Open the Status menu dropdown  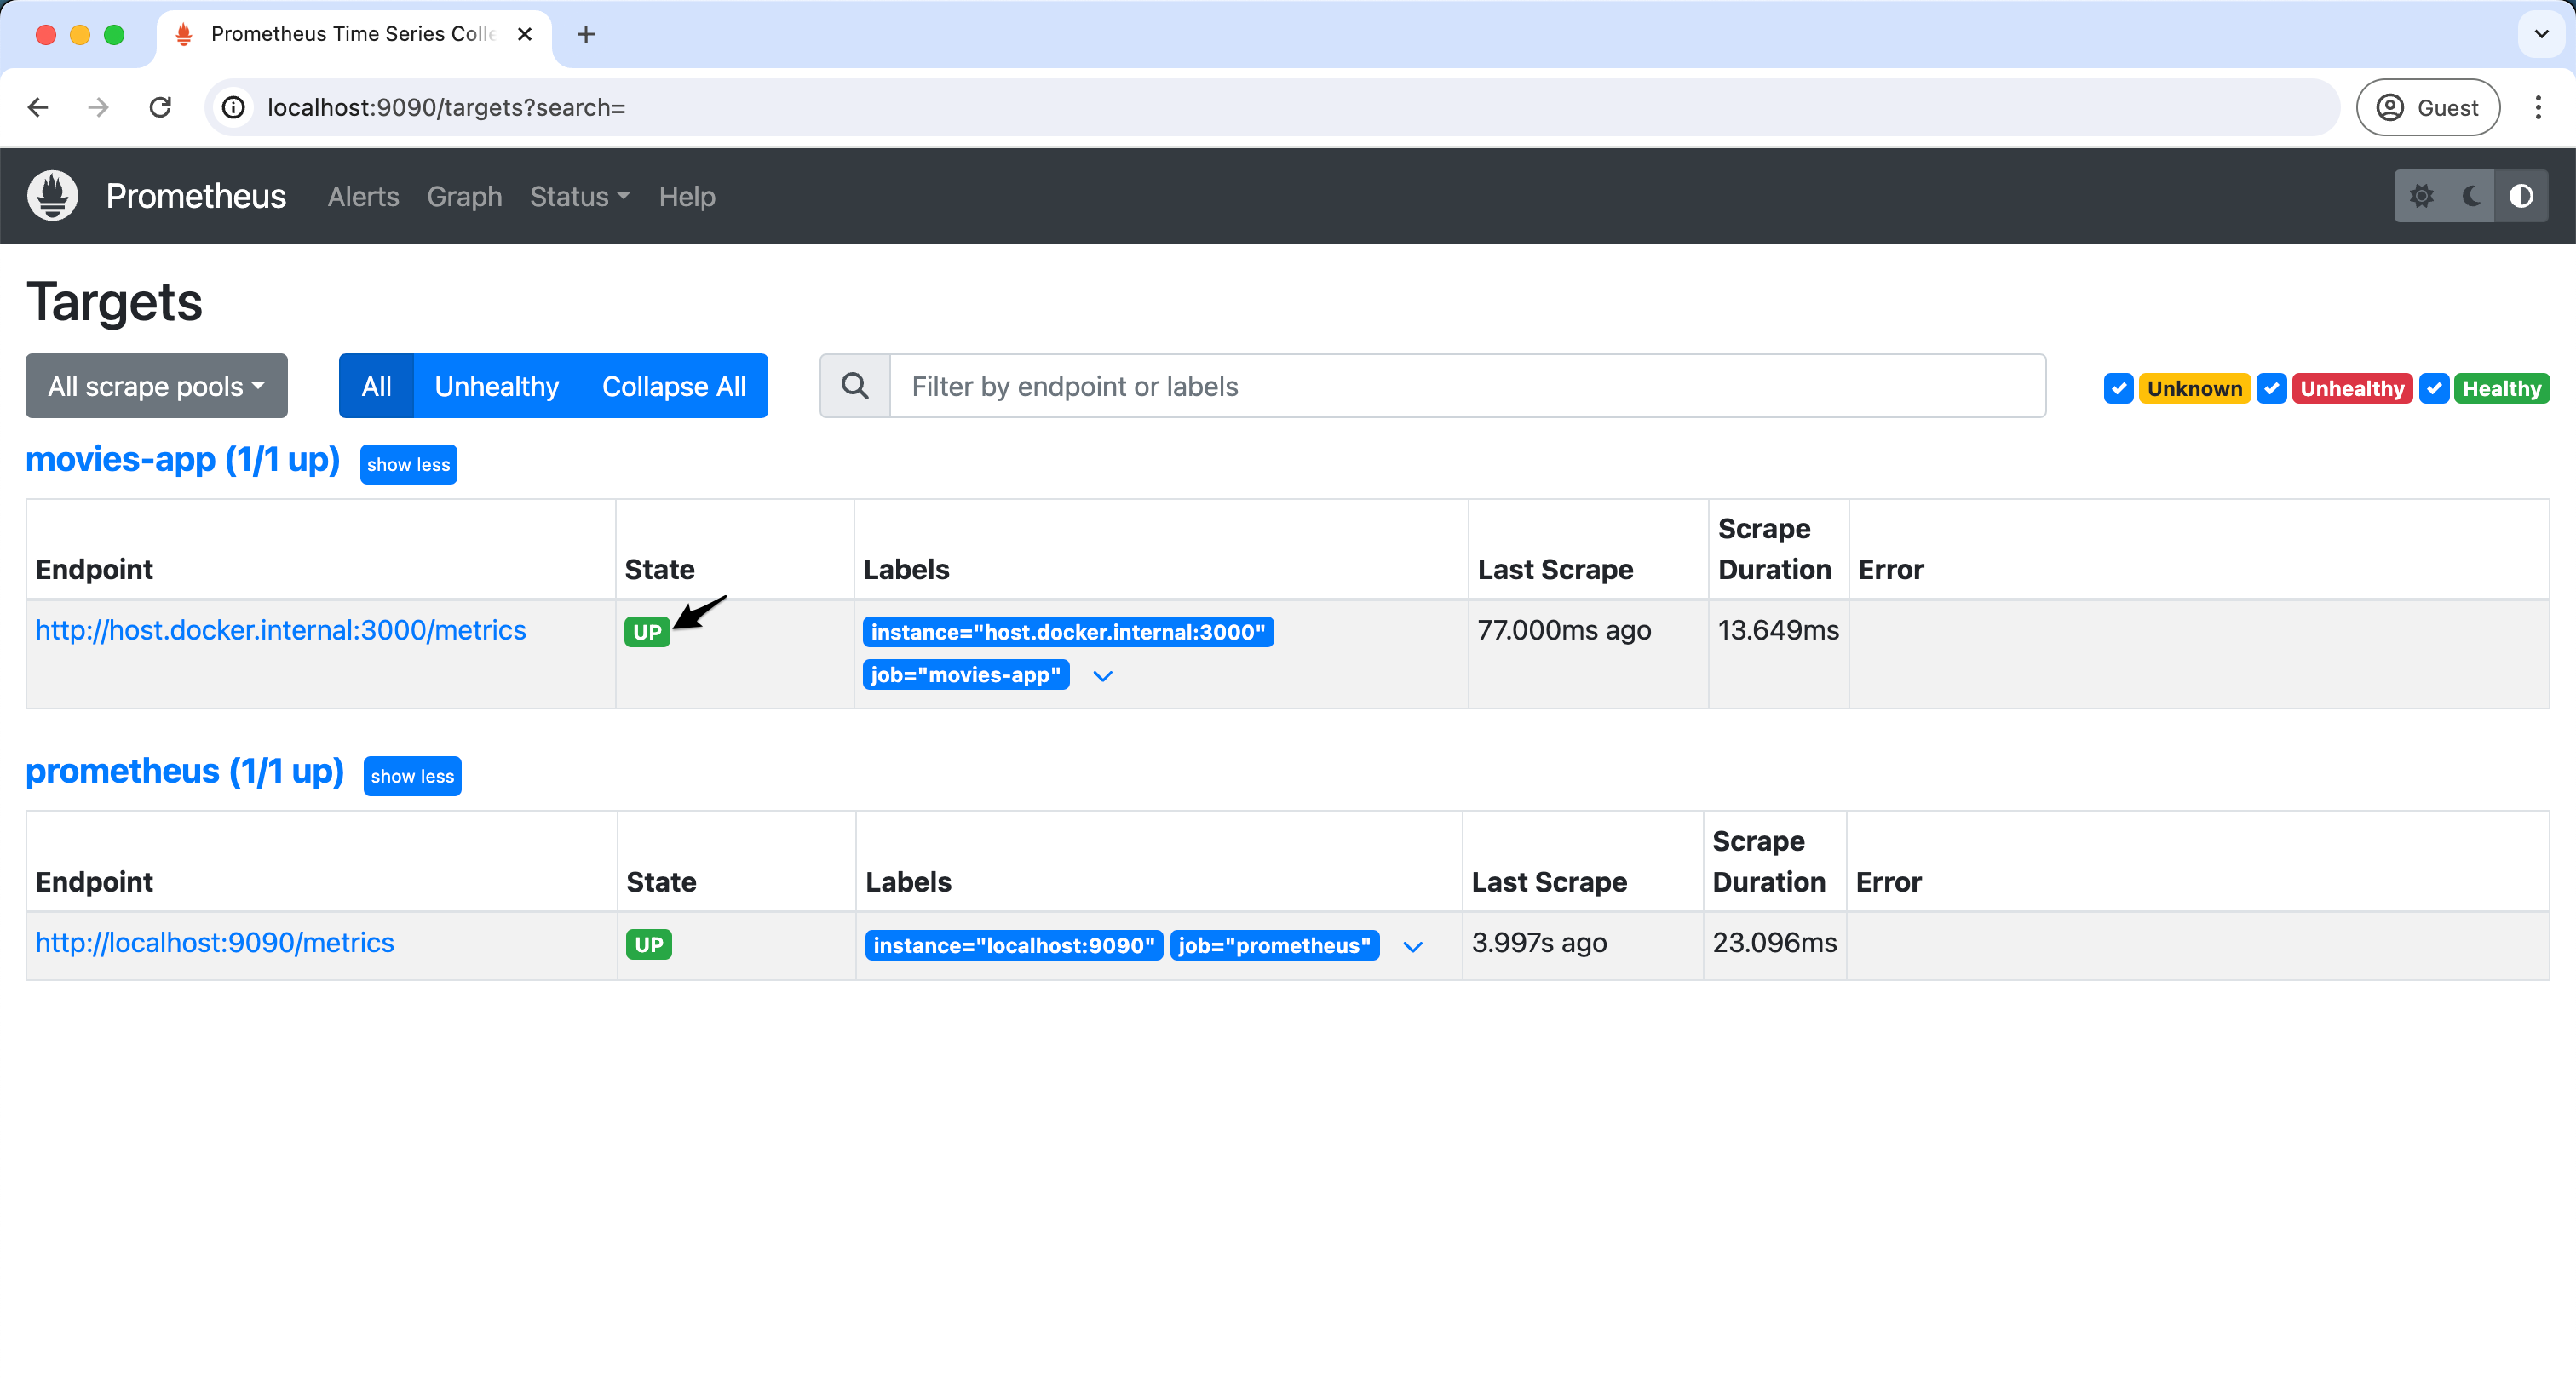tap(580, 196)
